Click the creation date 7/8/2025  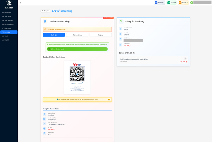click(x=126, y=35)
